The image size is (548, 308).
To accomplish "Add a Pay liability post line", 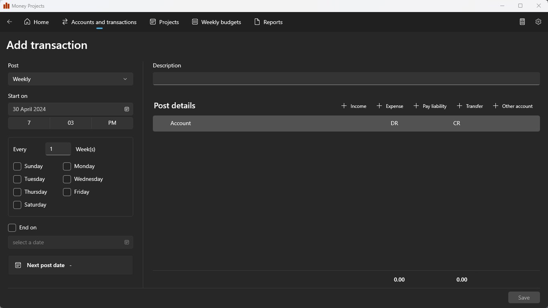I will [430, 106].
